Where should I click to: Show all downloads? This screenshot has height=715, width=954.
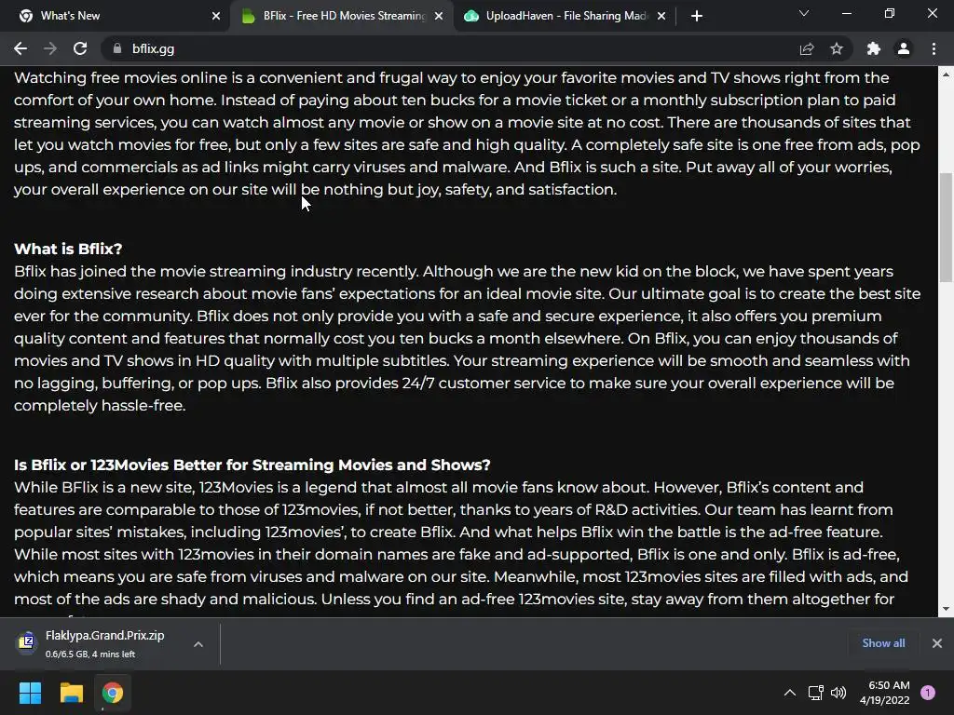tap(883, 643)
